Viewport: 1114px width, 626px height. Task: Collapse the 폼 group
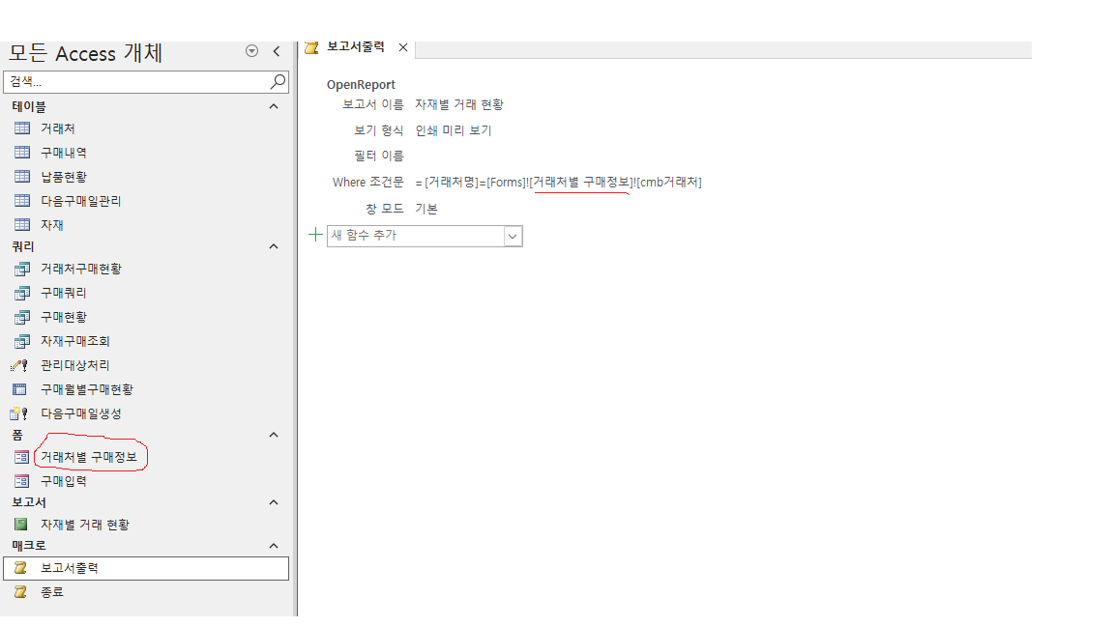click(x=274, y=435)
